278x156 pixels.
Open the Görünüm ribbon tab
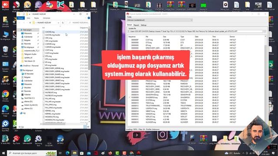46,18
